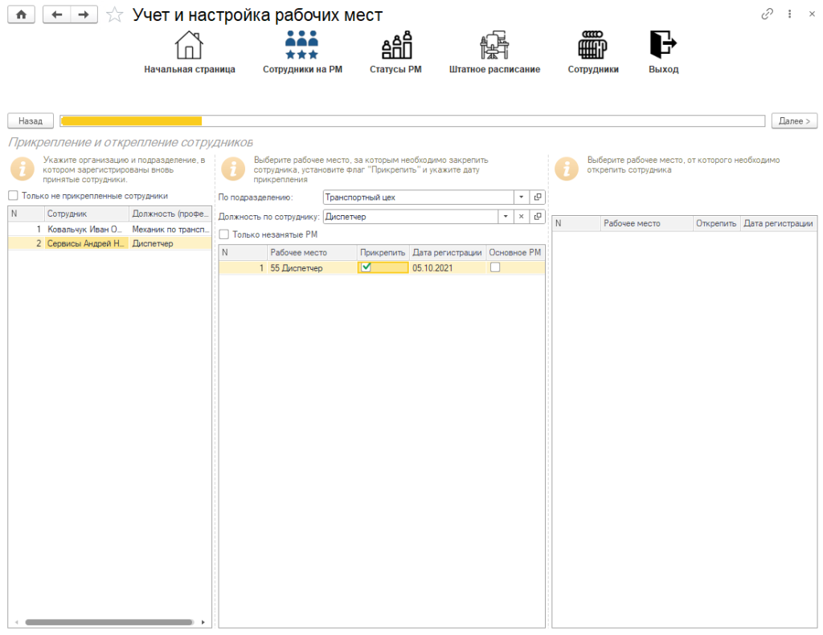The width and height of the screenshot is (823, 635).
Task: Copy link using the chain icon
Action: coord(768,14)
